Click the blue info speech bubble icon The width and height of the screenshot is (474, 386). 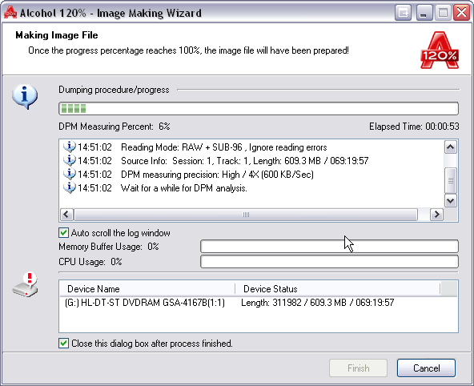point(25,96)
